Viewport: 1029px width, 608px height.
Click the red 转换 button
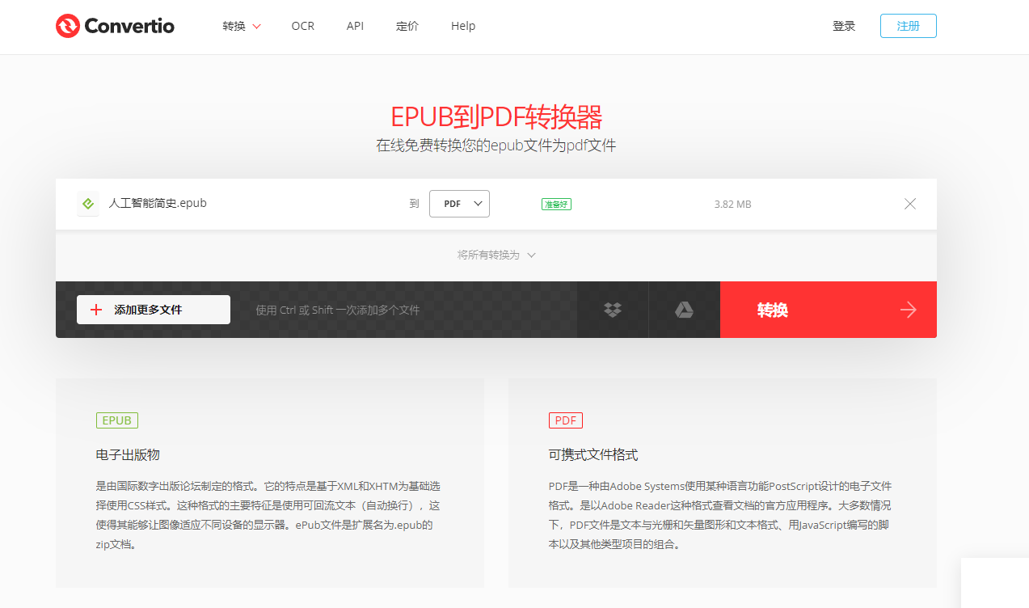click(829, 310)
